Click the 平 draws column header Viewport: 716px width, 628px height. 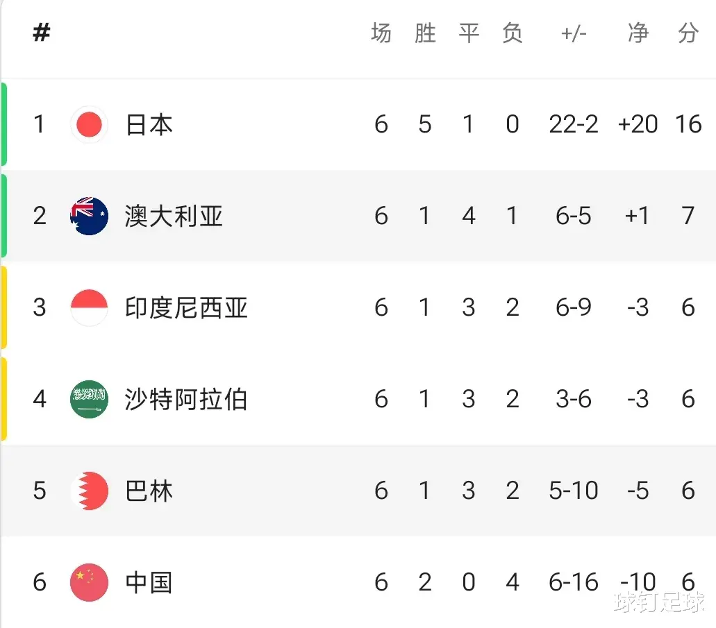(469, 33)
